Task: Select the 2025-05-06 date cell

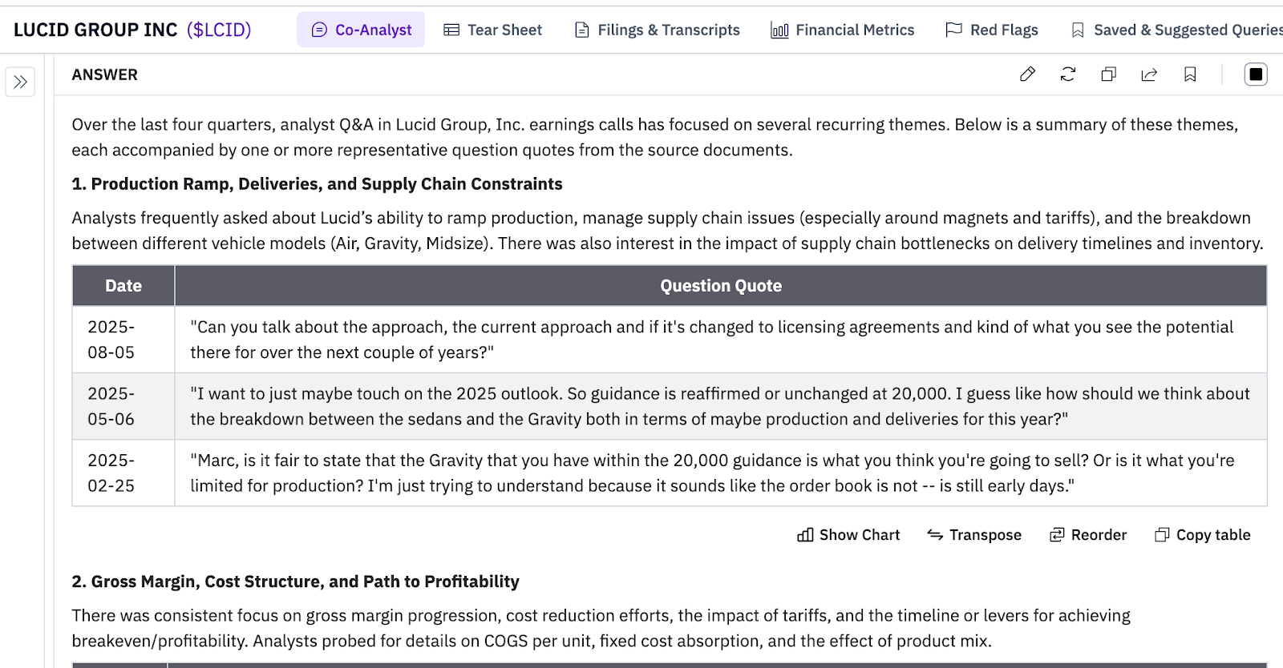Action: click(123, 406)
